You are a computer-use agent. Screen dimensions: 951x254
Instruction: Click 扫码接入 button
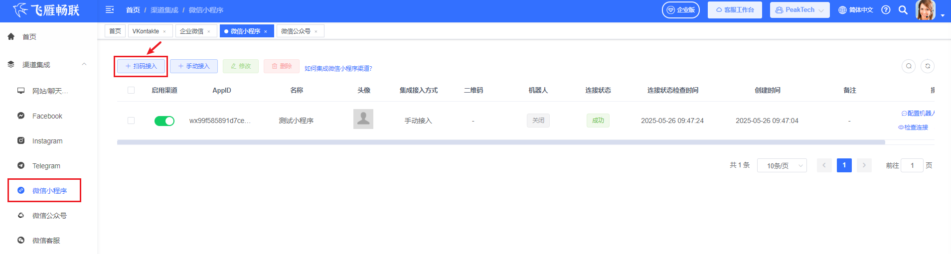[x=141, y=66]
